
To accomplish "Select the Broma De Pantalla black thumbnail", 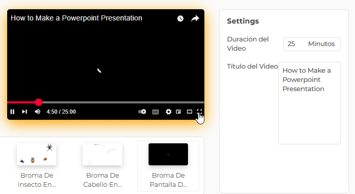I will point(168,154).
